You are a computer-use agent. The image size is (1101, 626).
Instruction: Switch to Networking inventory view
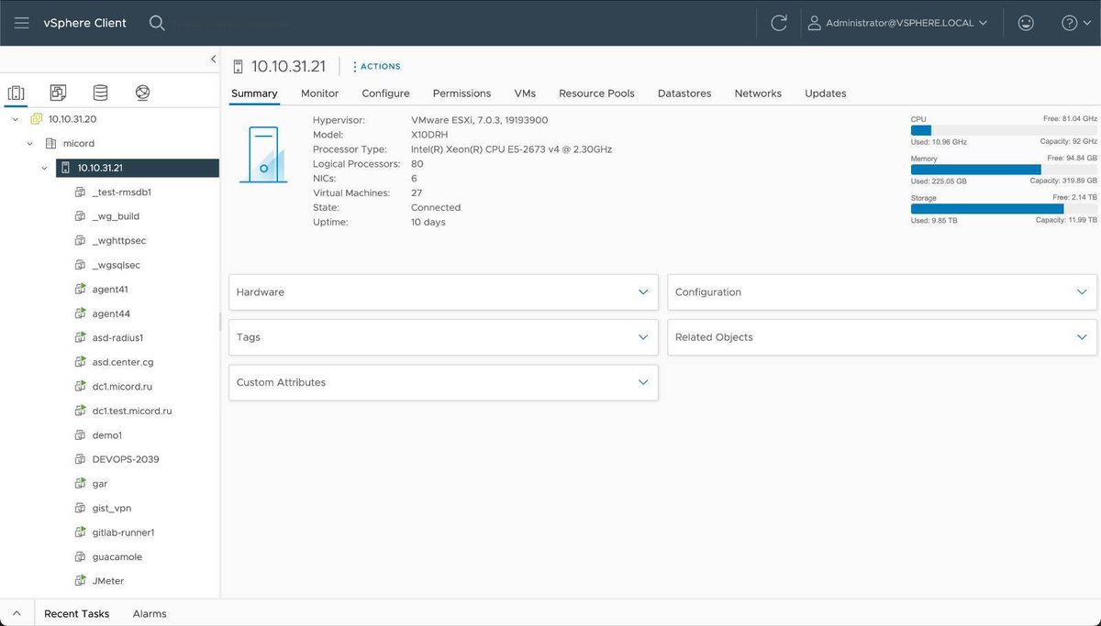[x=142, y=93]
